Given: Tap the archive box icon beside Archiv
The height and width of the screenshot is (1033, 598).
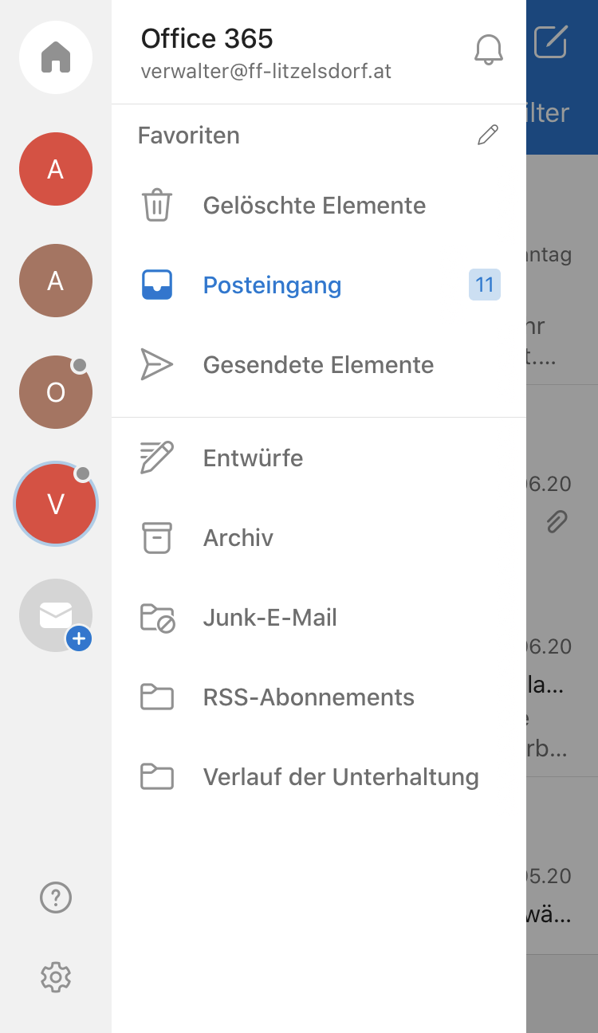Looking at the screenshot, I should [157, 537].
